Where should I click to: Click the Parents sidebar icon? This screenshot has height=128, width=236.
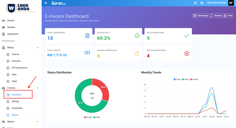pos(3,21)
